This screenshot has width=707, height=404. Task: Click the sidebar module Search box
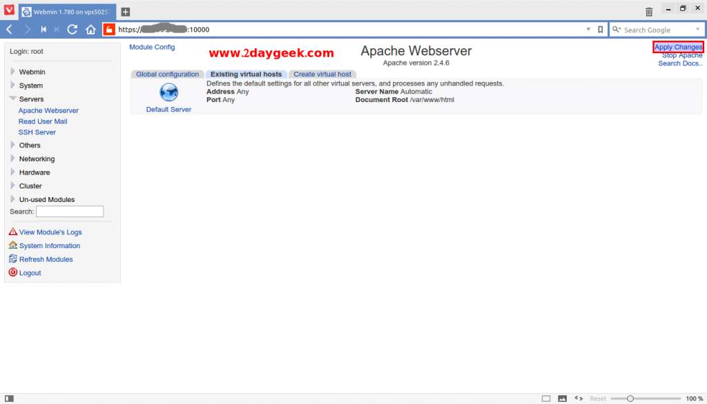point(70,211)
